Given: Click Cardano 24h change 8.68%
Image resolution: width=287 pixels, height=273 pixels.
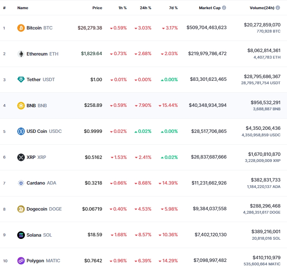Looking at the screenshot, I should coord(143,183).
